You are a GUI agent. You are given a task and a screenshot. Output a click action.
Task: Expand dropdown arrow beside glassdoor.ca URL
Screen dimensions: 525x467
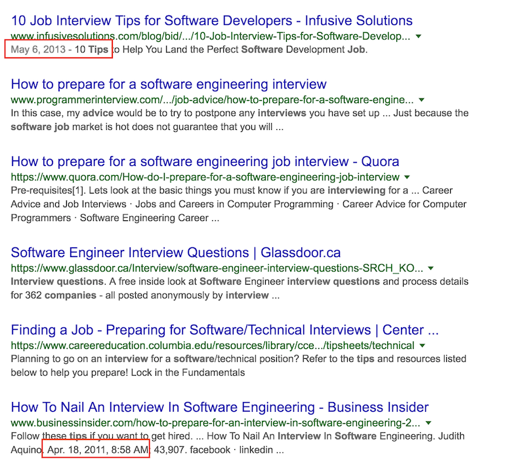(431, 268)
